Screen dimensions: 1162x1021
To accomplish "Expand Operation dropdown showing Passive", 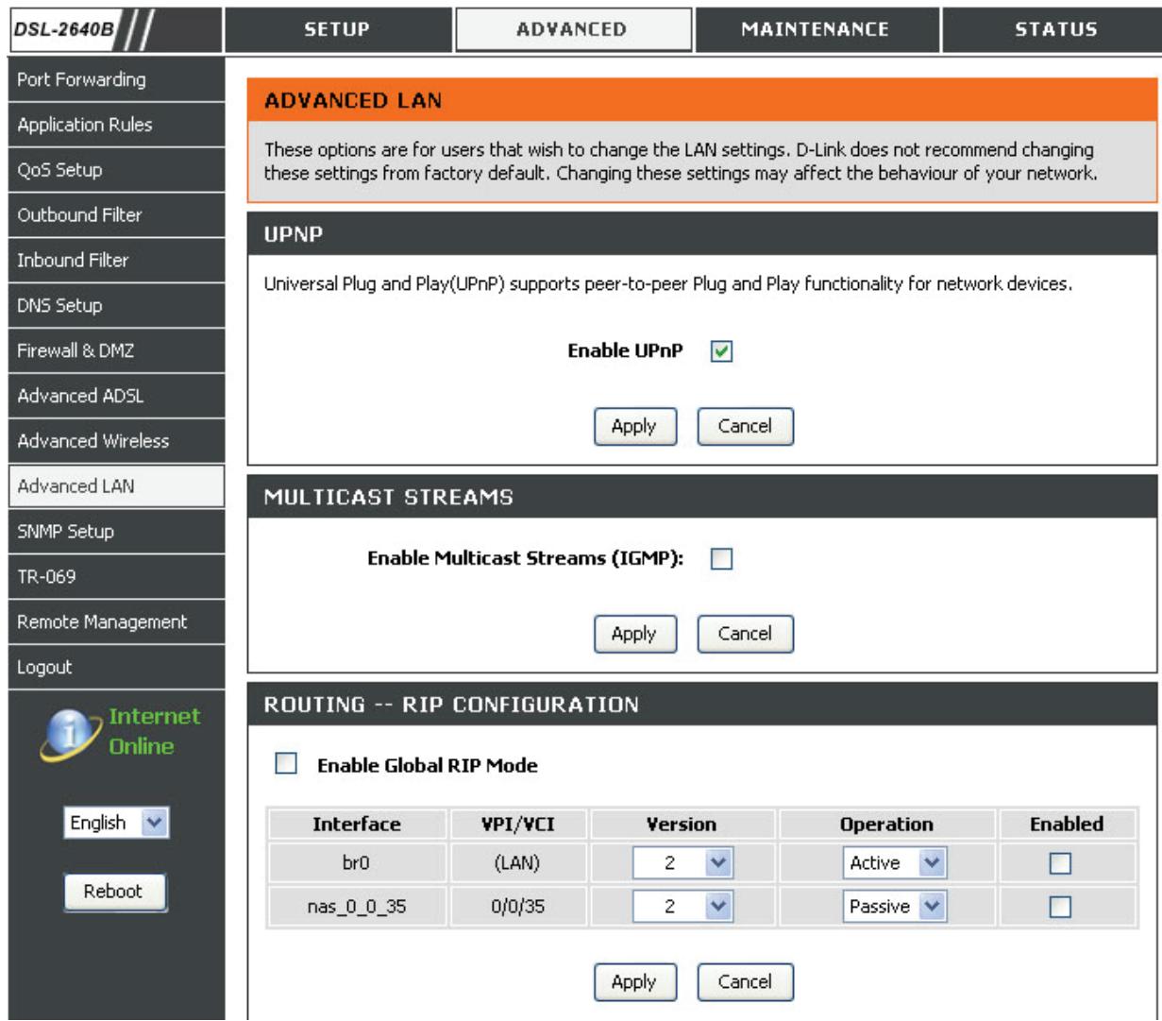I will (894, 907).
